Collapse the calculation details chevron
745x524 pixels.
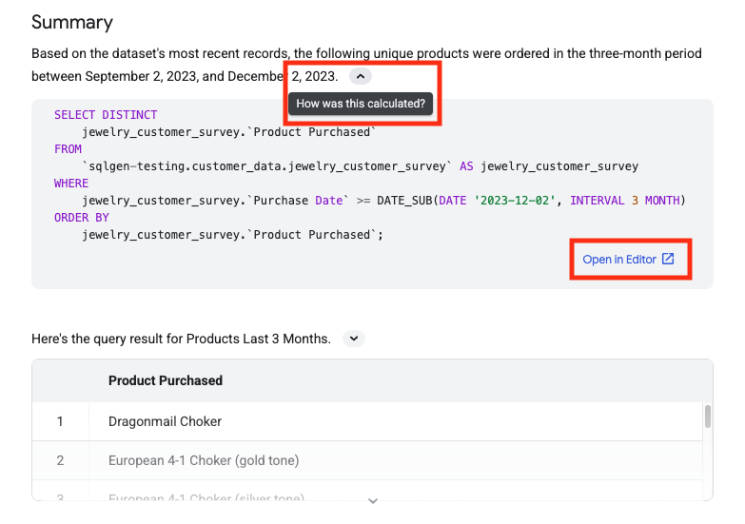click(x=360, y=76)
